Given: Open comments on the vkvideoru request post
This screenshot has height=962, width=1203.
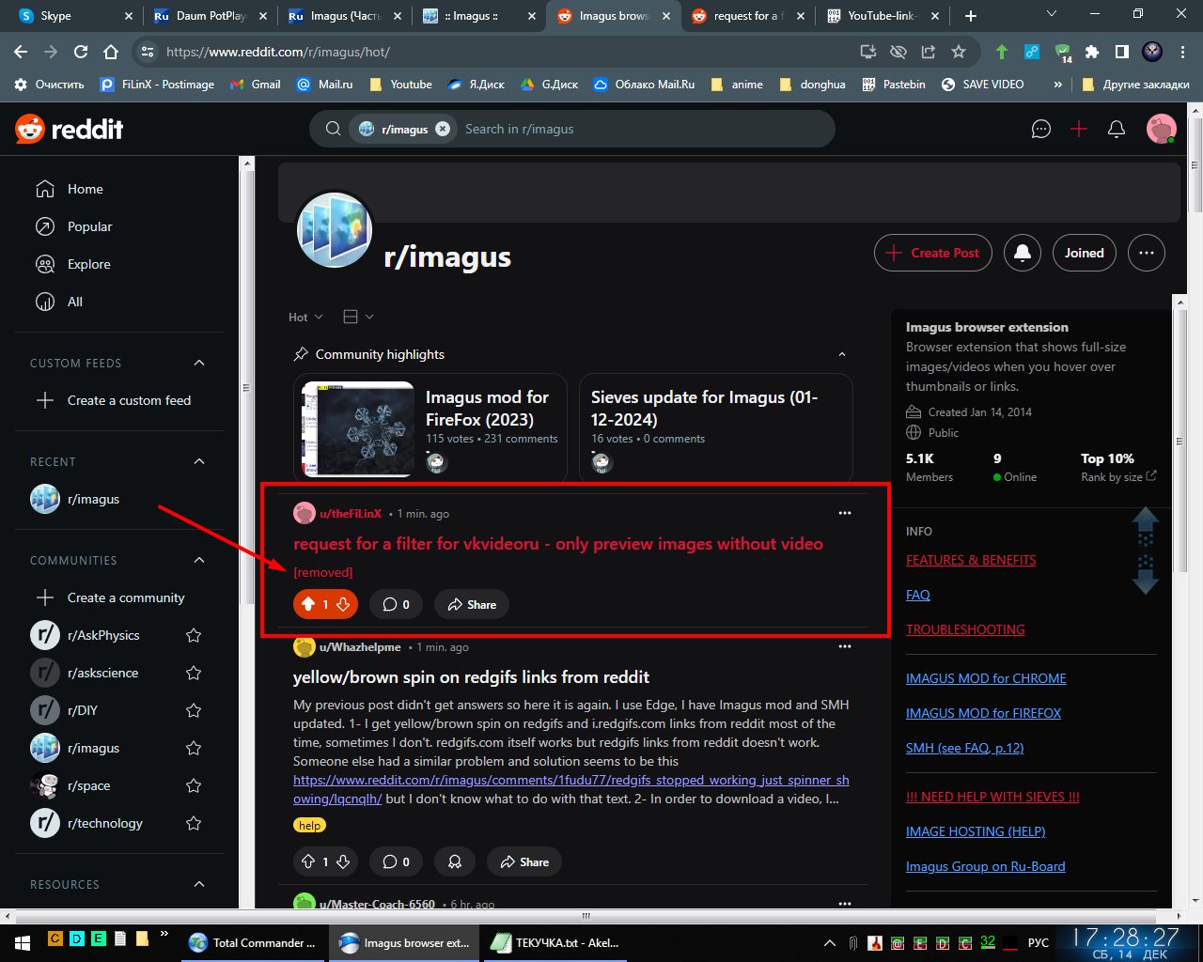Looking at the screenshot, I should click(396, 604).
